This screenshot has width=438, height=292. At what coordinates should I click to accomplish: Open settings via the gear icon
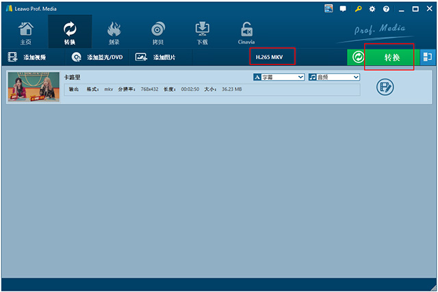(x=372, y=9)
